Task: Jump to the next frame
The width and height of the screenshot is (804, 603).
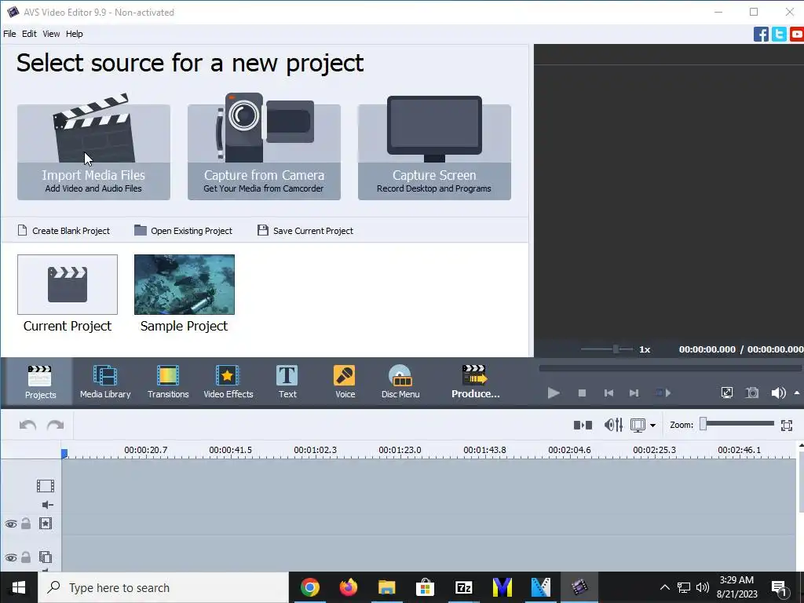Action: (634, 393)
